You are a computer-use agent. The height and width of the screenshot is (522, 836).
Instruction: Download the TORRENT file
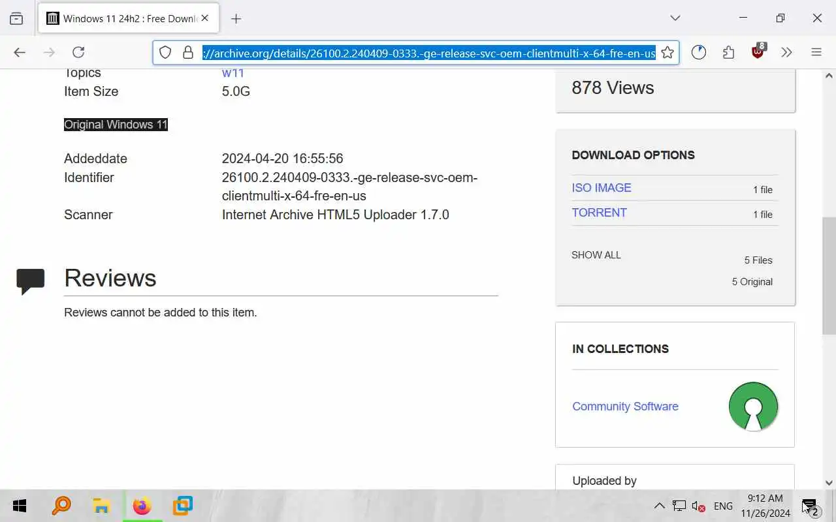click(600, 213)
